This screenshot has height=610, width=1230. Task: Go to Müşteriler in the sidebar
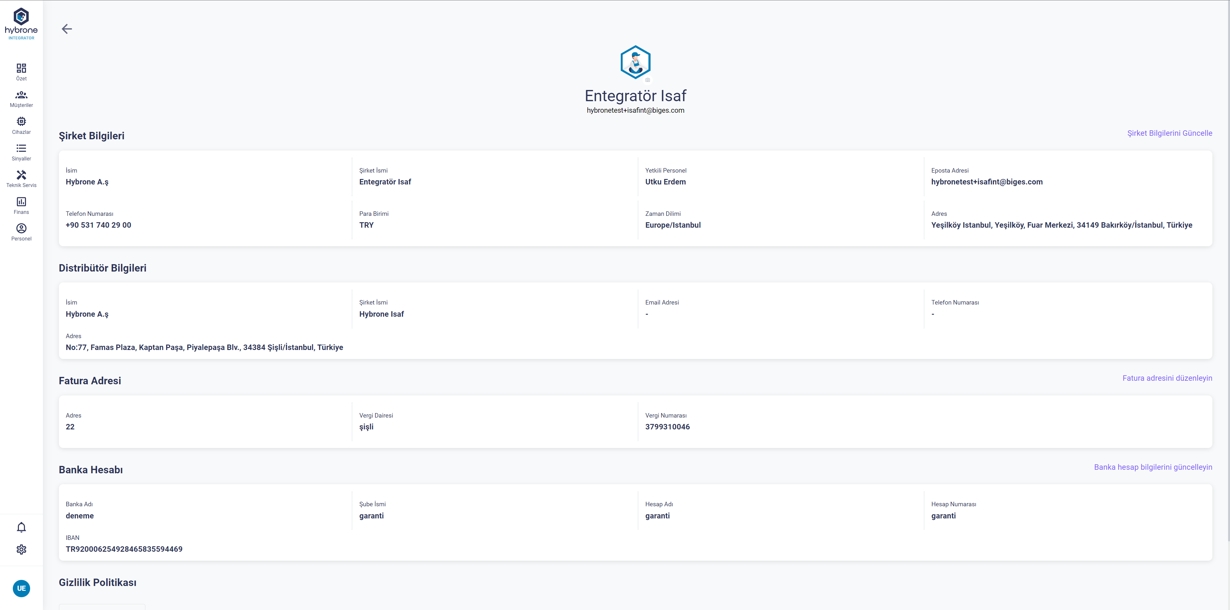pos(21,98)
